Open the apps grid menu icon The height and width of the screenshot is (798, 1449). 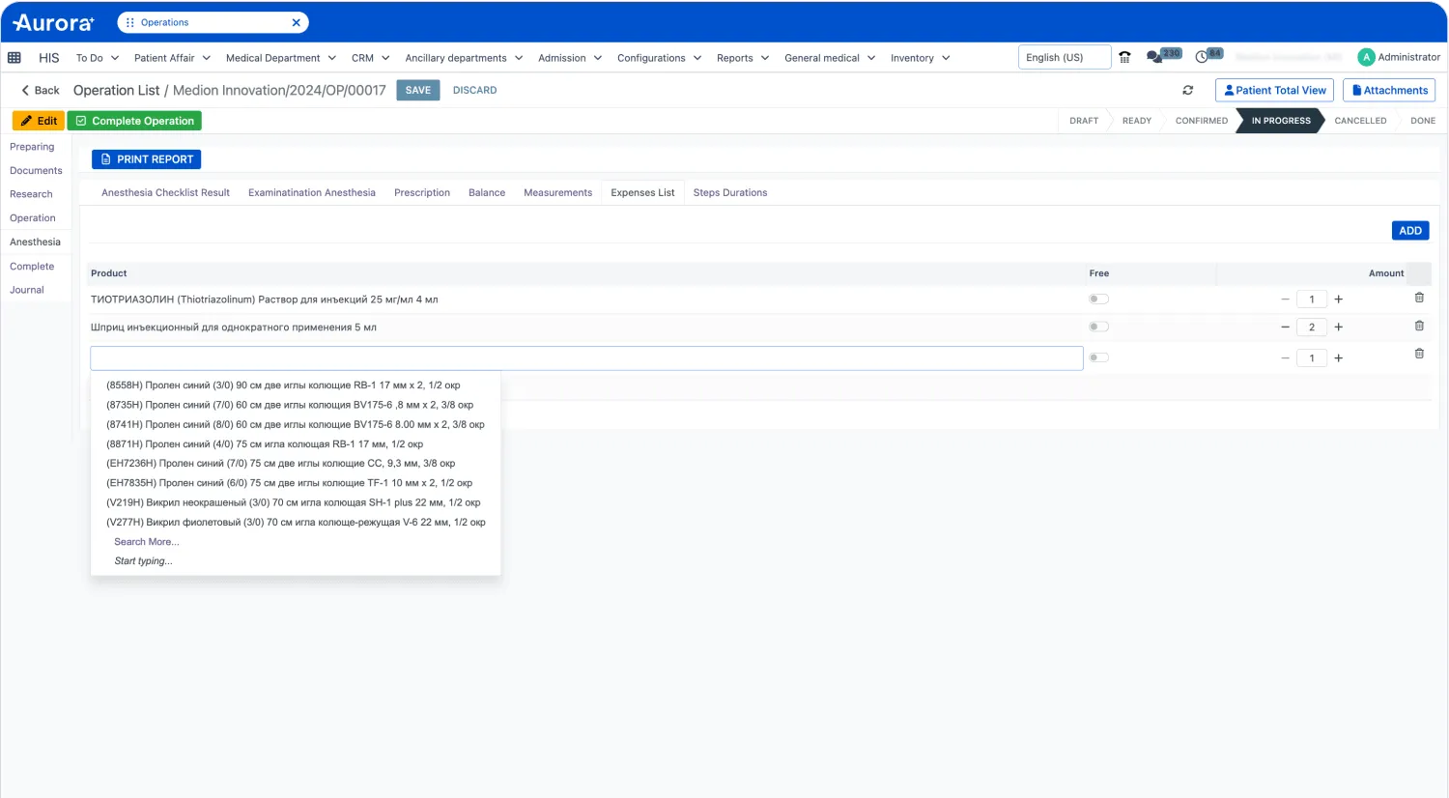[14, 58]
